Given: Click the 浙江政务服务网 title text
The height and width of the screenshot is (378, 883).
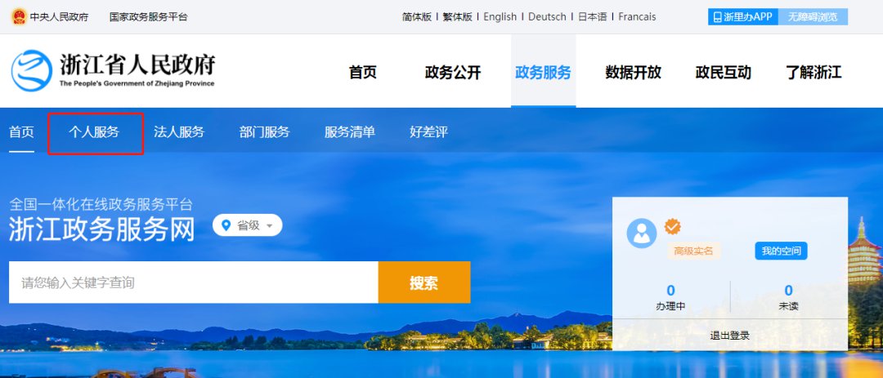Looking at the screenshot, I should (102, 229).
